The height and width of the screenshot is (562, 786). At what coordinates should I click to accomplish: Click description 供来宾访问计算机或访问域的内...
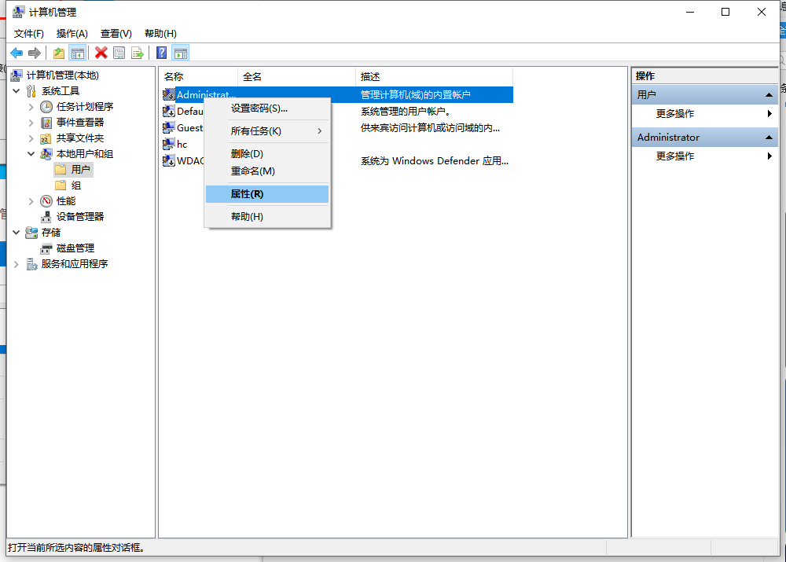click(430, 128)
